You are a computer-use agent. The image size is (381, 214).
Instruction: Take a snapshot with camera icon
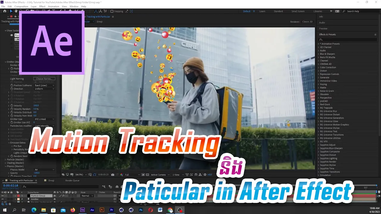pyautogui.click(x=113, y=175)
